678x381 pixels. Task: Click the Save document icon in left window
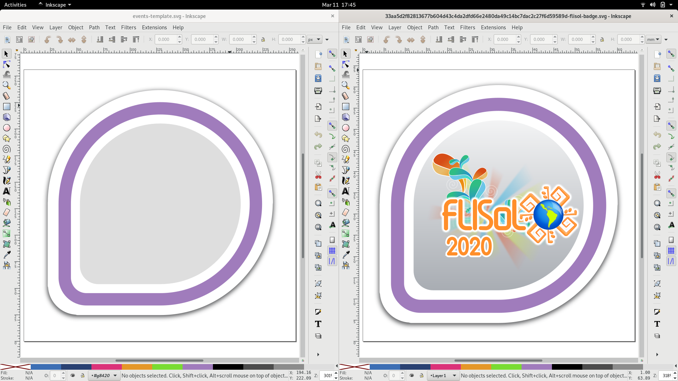pyautogui.click(x=318, y=78)
